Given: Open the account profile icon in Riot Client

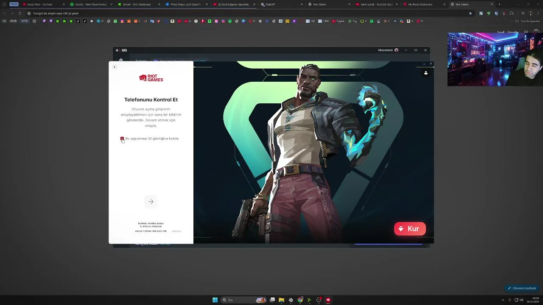Looking at the screenshot, I should coord(426,73).
